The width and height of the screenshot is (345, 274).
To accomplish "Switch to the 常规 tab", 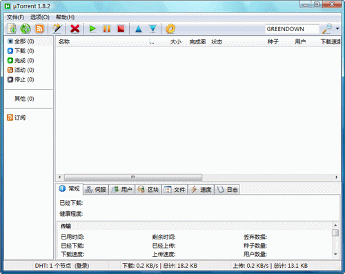I will 70,189.
